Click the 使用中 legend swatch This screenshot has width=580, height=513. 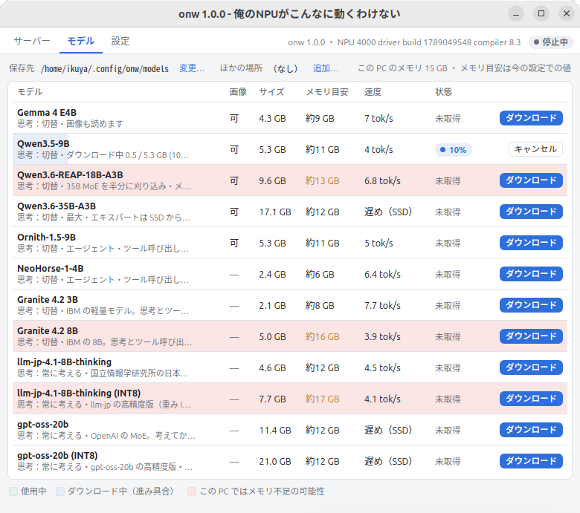point(13,491)
